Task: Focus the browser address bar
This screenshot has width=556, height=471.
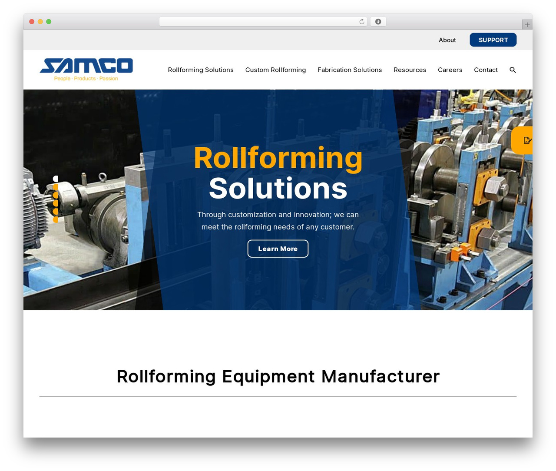Action: coord(263,22)
